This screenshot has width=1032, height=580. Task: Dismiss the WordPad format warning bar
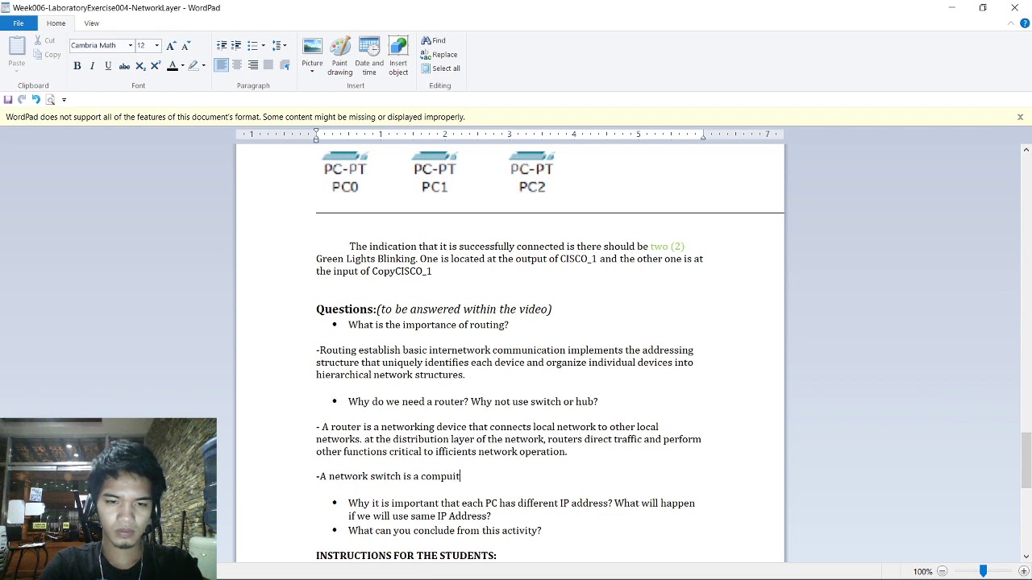pyautogui.click(x=1020, y=117)
